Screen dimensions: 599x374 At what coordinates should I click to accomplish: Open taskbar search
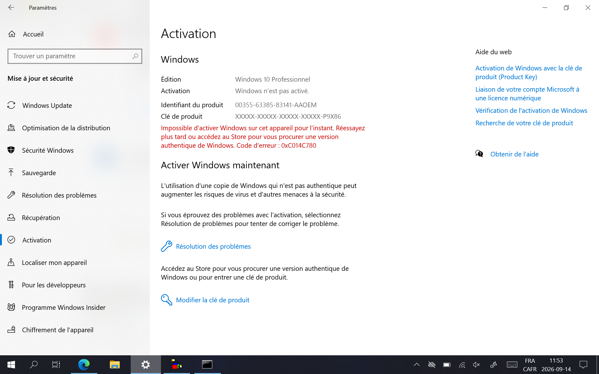coord(34,364)
